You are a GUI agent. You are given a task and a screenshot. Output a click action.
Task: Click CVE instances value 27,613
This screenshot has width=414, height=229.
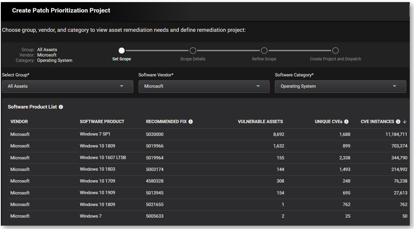(401, 193)
